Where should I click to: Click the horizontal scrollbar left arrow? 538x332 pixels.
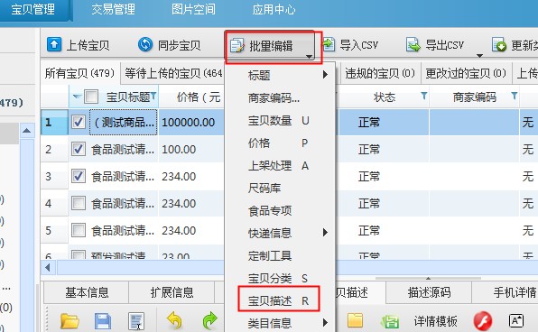tap(48, 268)
